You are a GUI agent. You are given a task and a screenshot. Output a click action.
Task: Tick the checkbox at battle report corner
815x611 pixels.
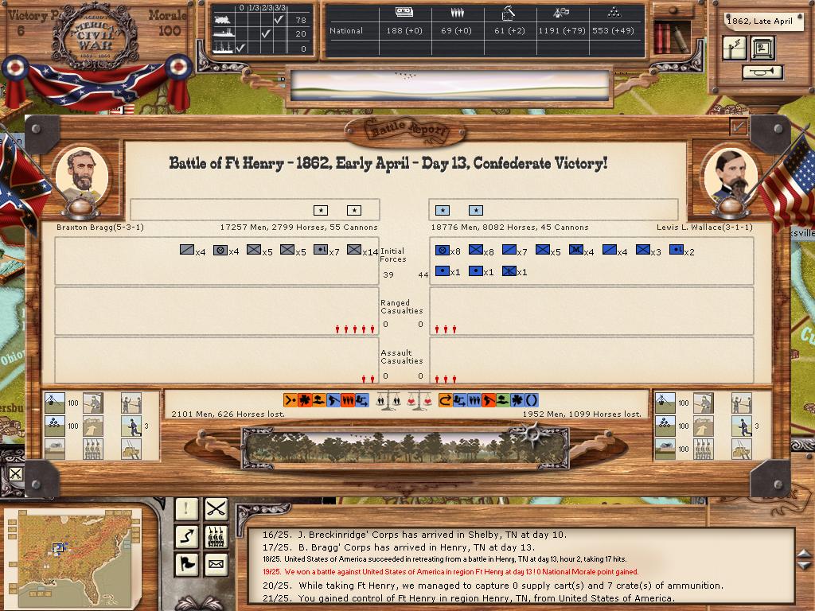coord(739,126)
